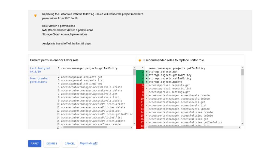
Task: Select line 5 accessLevels.create in the current permissions pane
Action: 92,87
